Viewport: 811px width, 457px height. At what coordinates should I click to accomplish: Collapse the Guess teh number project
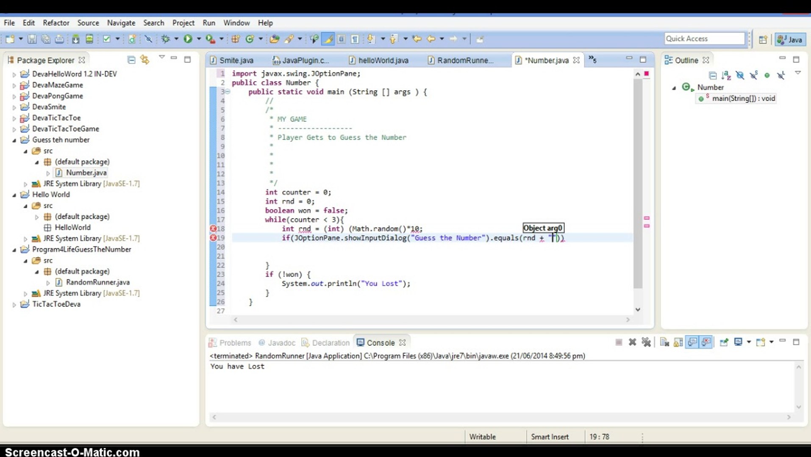14,140
